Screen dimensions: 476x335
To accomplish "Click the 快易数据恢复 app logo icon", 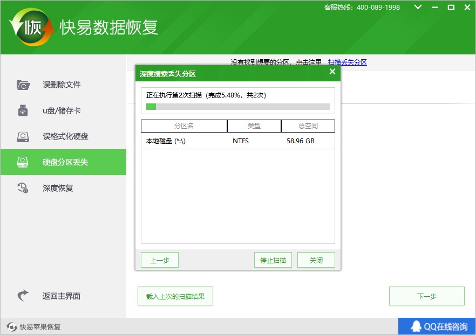I will (32, 27).
